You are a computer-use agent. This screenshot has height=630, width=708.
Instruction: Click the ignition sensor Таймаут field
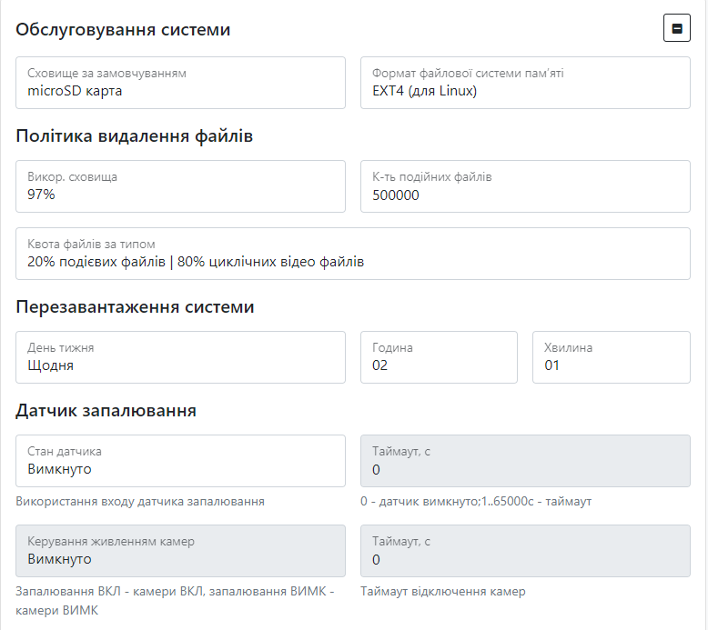coord(525,461)
